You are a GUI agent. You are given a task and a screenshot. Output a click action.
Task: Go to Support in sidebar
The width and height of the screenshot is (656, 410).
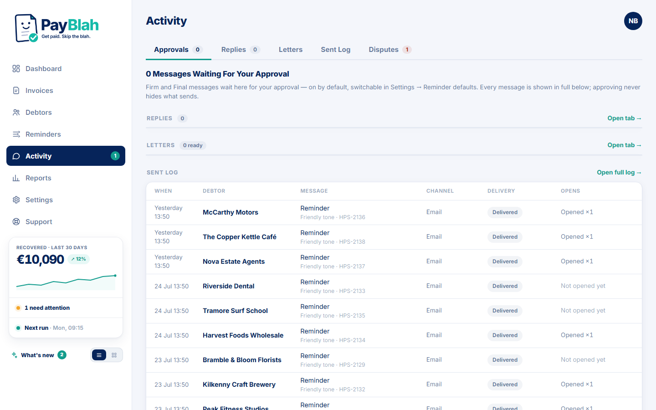(66, 222)
